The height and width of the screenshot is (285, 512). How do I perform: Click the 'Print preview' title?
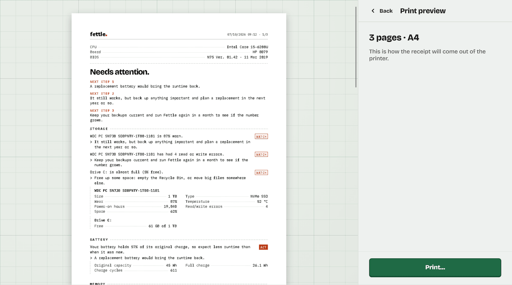pos(423,11)
